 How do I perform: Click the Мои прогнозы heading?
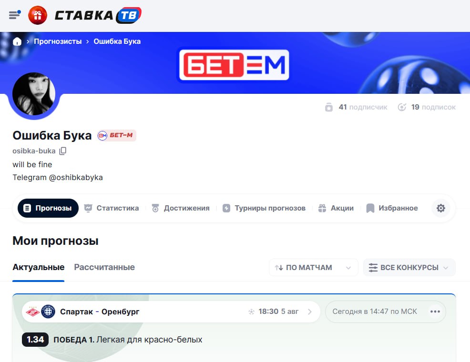pos(55,241)
